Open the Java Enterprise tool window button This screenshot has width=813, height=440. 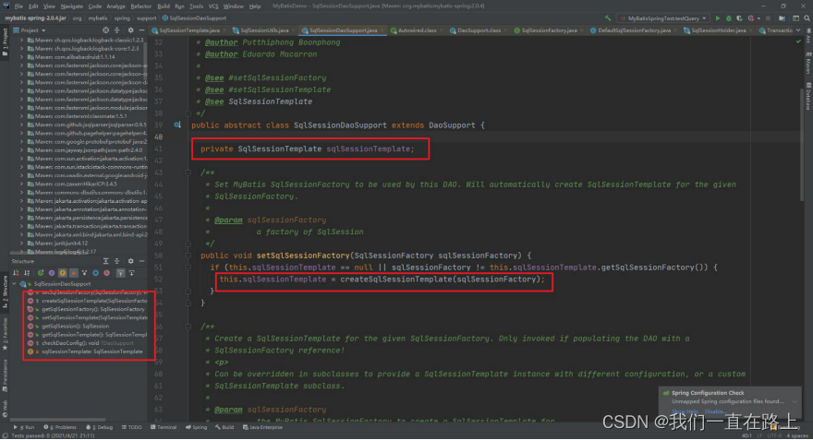(263, 428)
